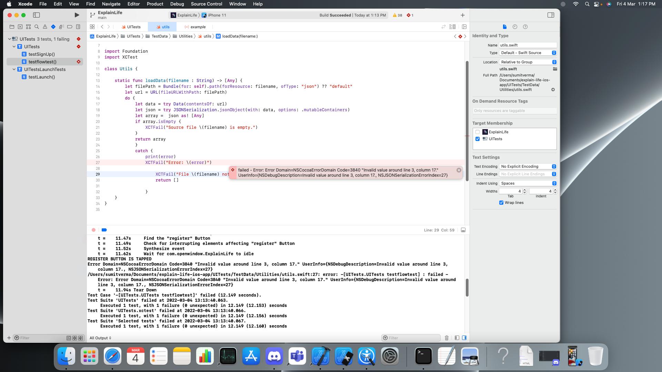Viewport: 662px width, 372px height.
Task: Open the project navigator folder icon
Action: click(12, 27)
